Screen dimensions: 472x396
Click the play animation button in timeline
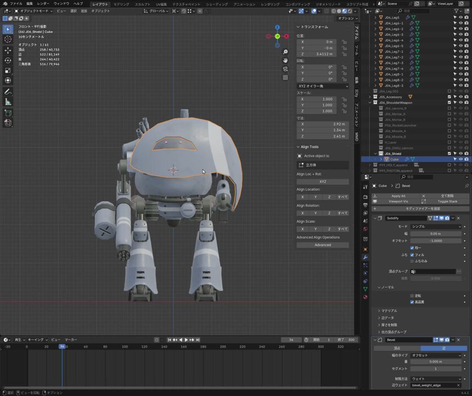tap(186, 340)
